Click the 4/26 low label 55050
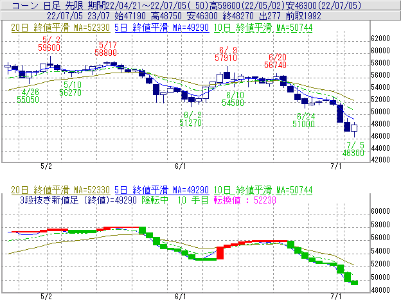Image resolution: width=401 pixels, height=305 pixels. coord(28,100)
